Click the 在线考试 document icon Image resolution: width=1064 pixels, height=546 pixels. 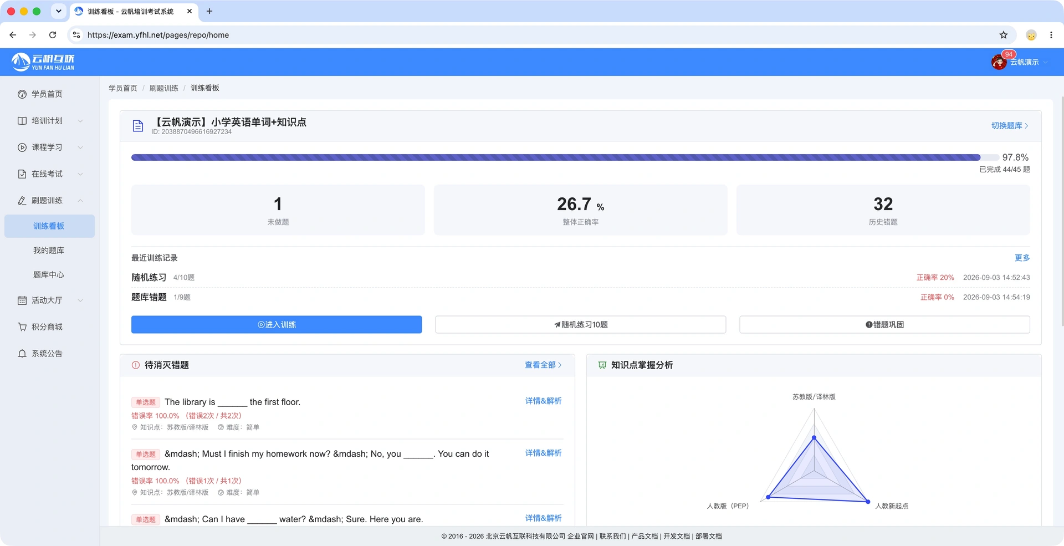tap(22, 174)
